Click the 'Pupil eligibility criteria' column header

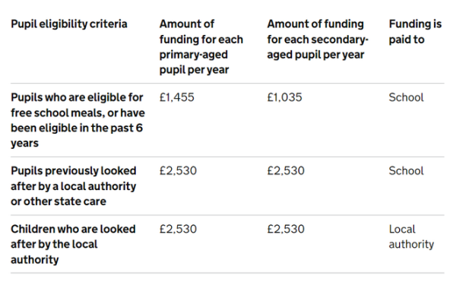coord(69,24)
